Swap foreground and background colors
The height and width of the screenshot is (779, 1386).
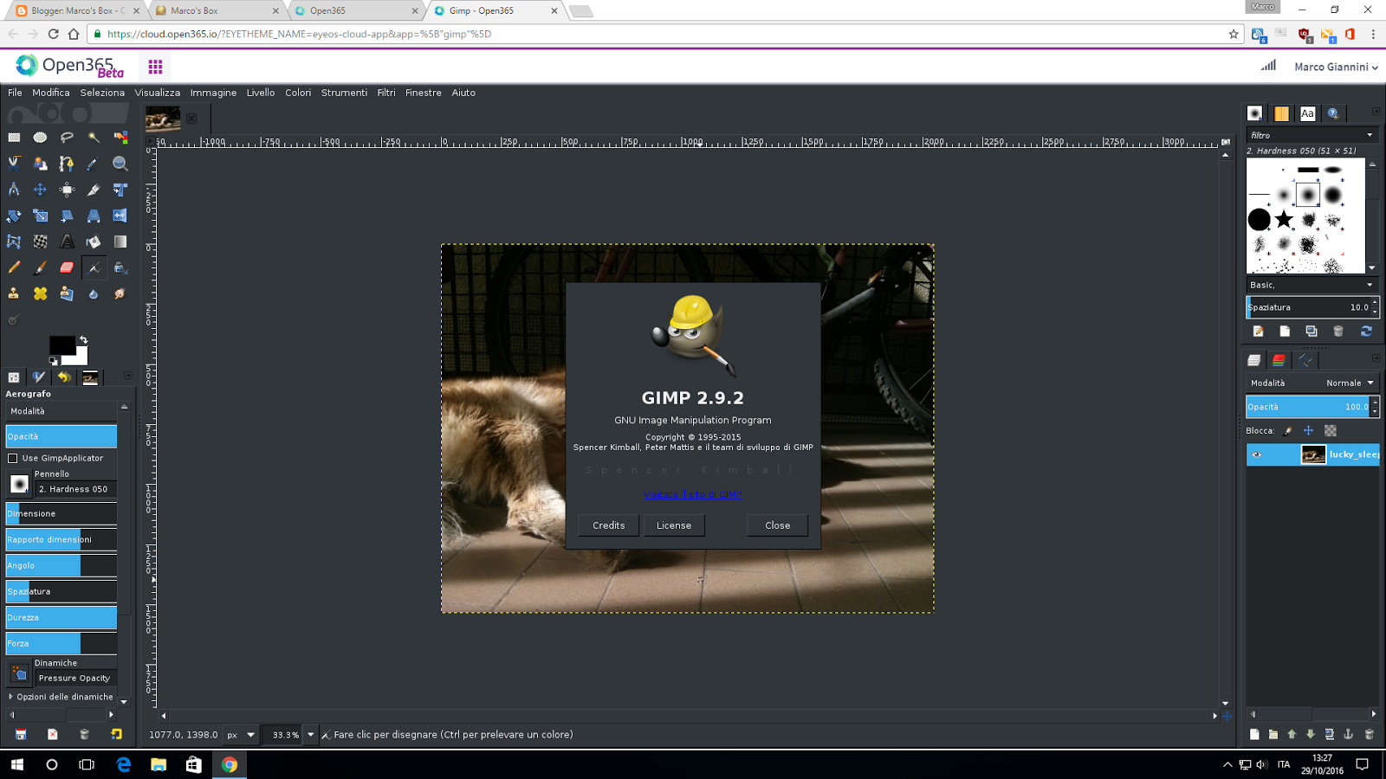click(83, 339)
